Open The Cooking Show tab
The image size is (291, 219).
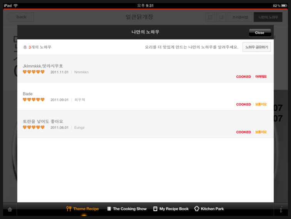pos(127,209)
